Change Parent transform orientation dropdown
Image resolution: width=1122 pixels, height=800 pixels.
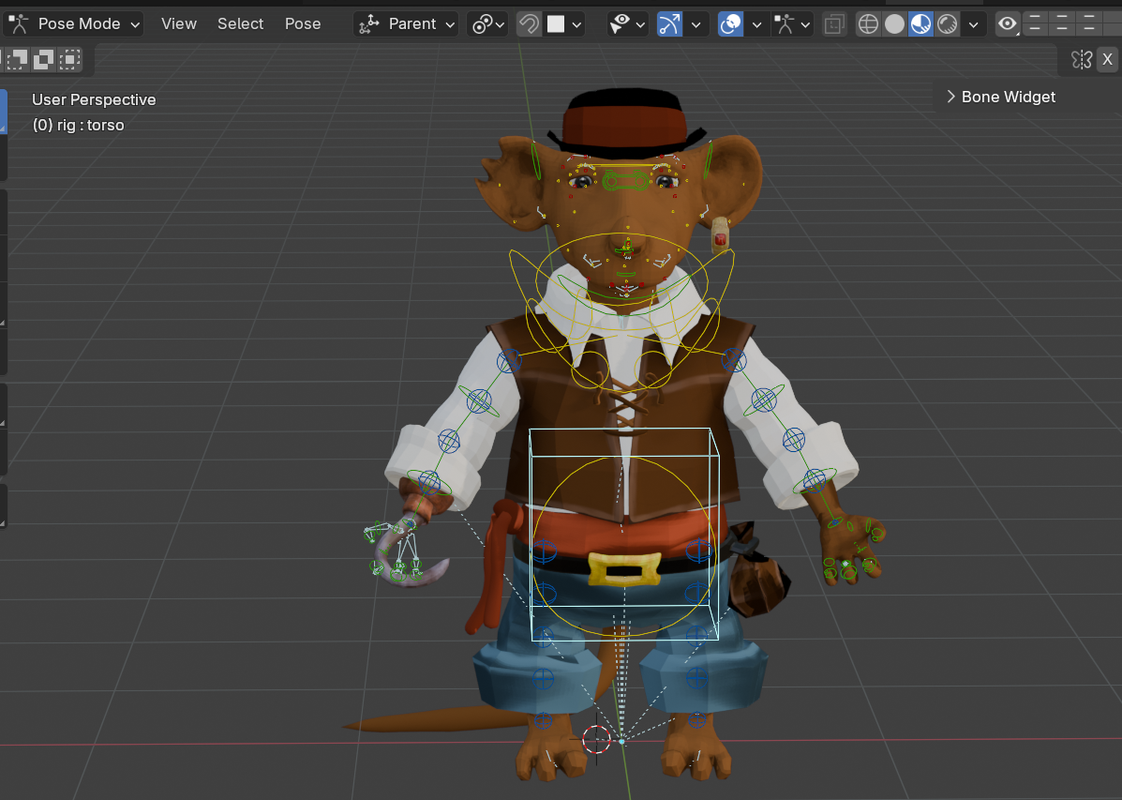[408, 24]
